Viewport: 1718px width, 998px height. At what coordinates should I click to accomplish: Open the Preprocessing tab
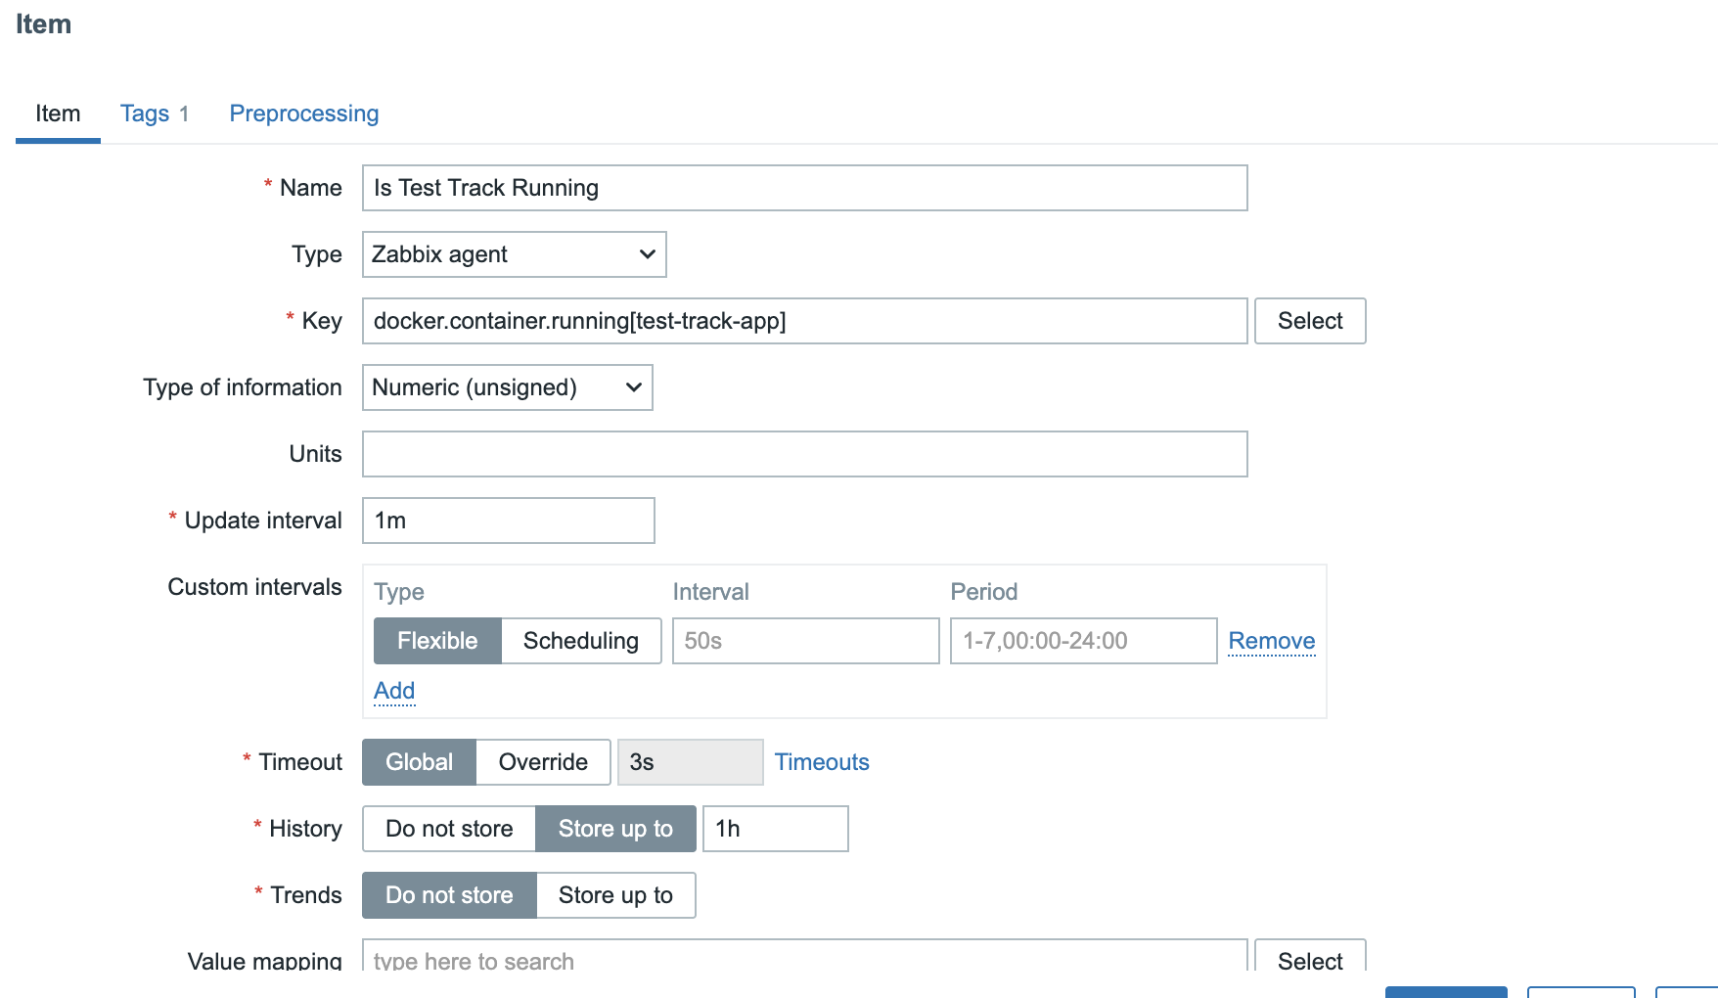click(x=303, y=113)
